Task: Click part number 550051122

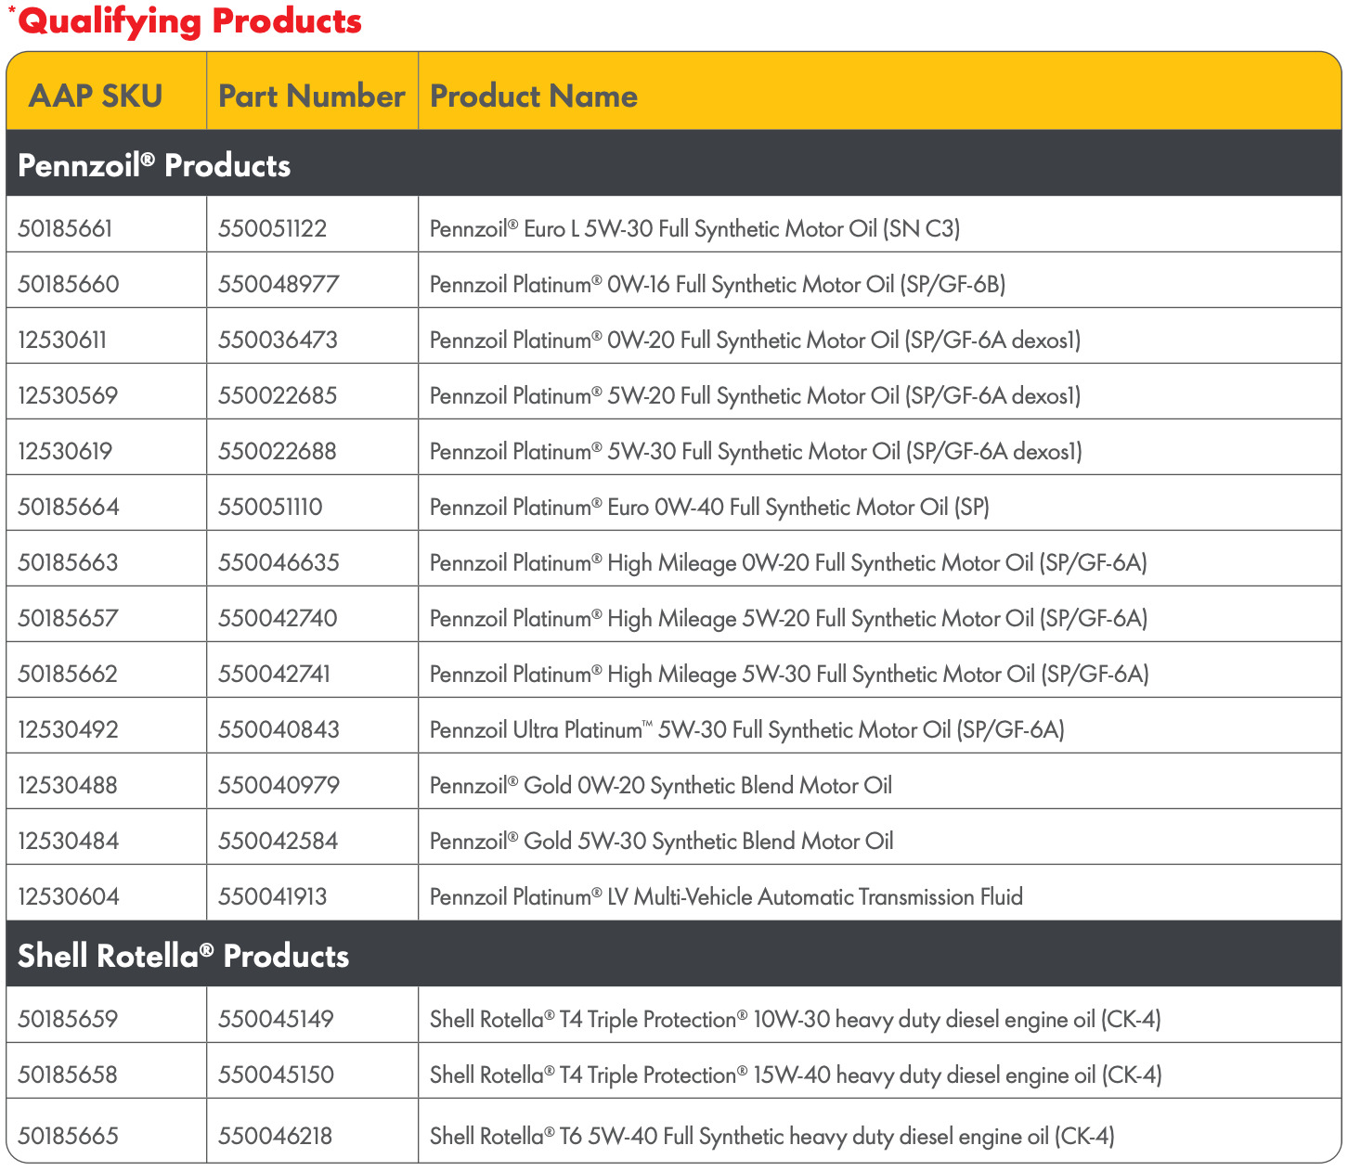Action: pos(273,228)
